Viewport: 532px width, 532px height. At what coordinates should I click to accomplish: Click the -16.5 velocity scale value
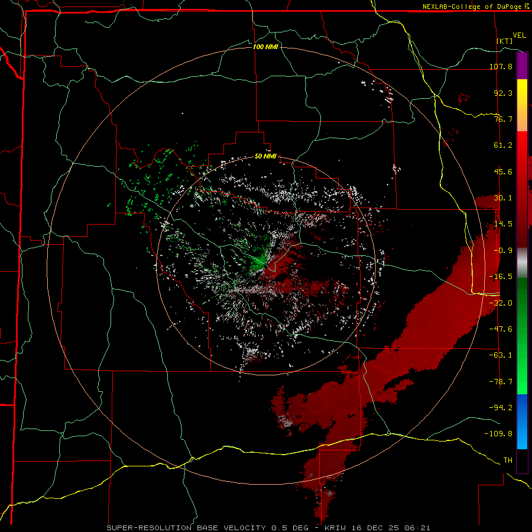click(501, 277)
